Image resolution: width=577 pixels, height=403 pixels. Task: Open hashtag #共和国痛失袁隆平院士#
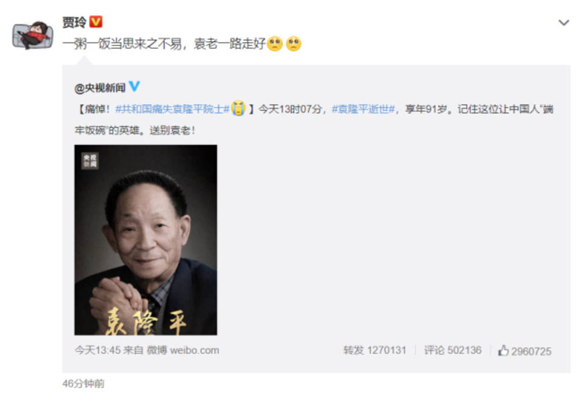point(172,109)
